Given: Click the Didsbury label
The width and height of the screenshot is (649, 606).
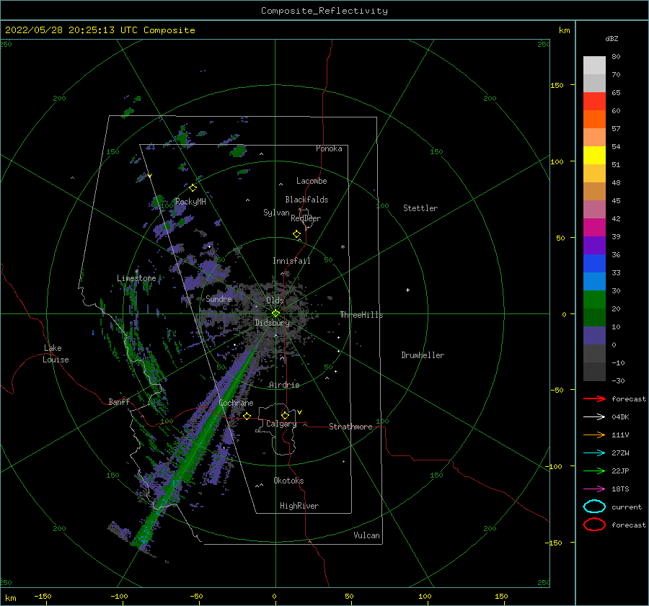Looking at the screenshot, I should pyautogui.click(x=272, y=323).
